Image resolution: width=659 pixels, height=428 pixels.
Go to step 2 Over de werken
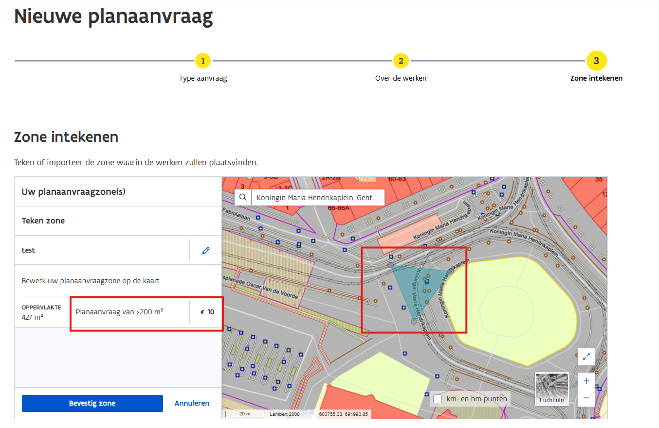401,61
